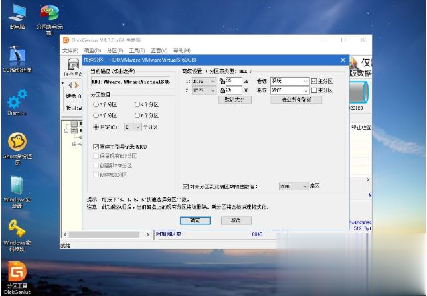Collapse the disk tree node in DiskGenius sidebar

tap(66, 131)
